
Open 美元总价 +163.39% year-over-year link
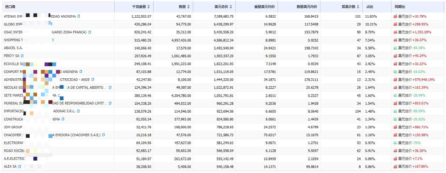(413, 87)
